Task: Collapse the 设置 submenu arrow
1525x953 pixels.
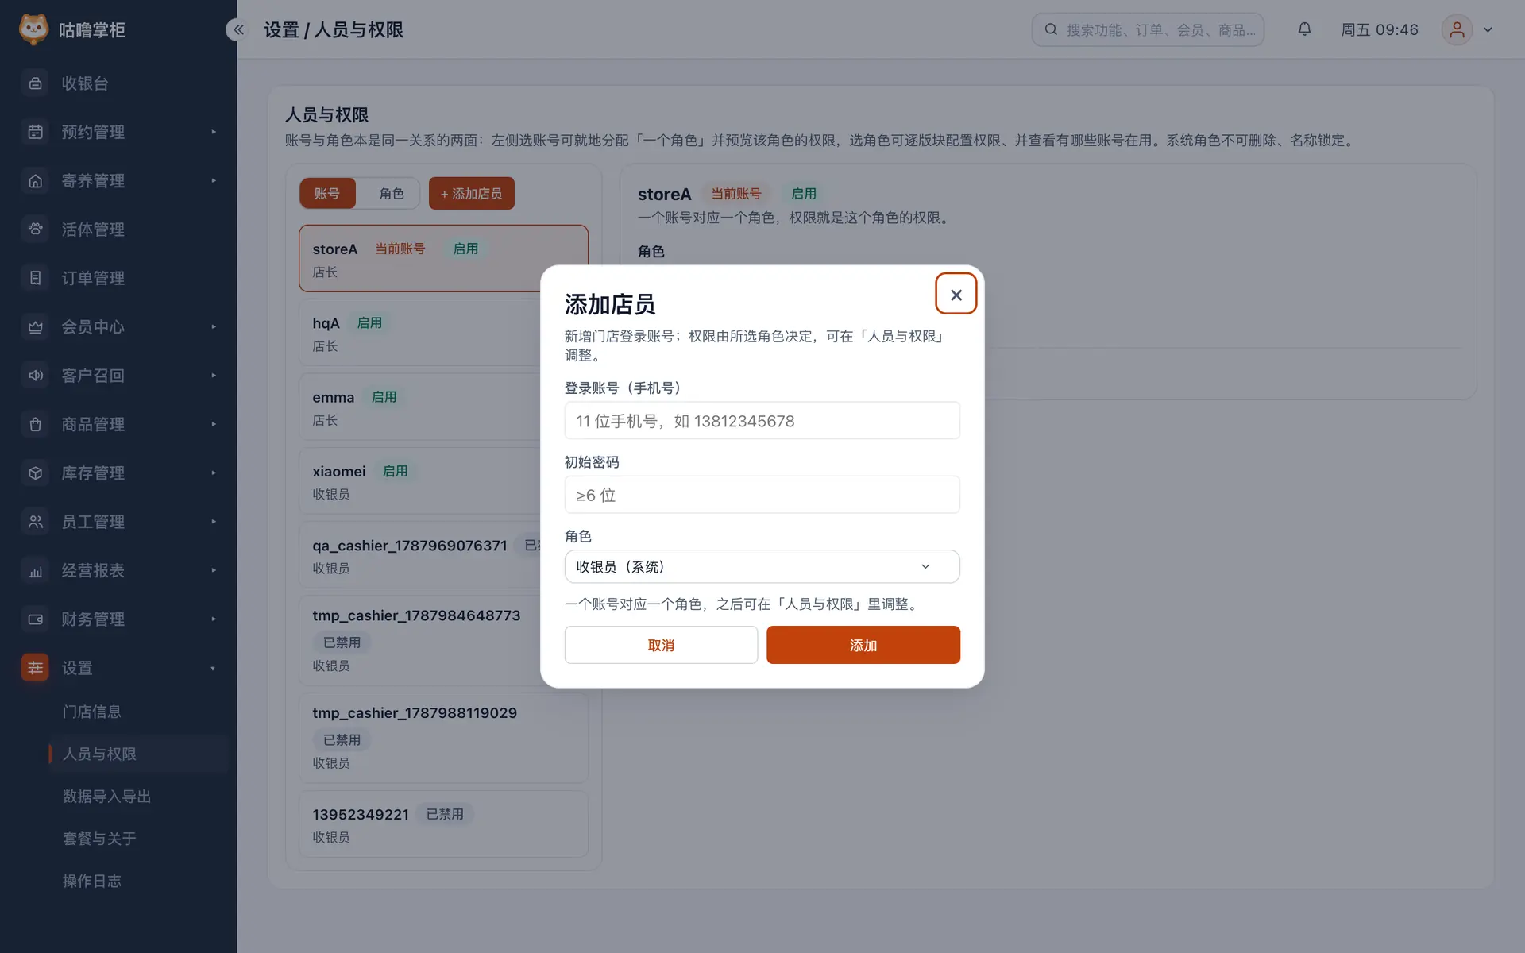Action: pos(213,669)
